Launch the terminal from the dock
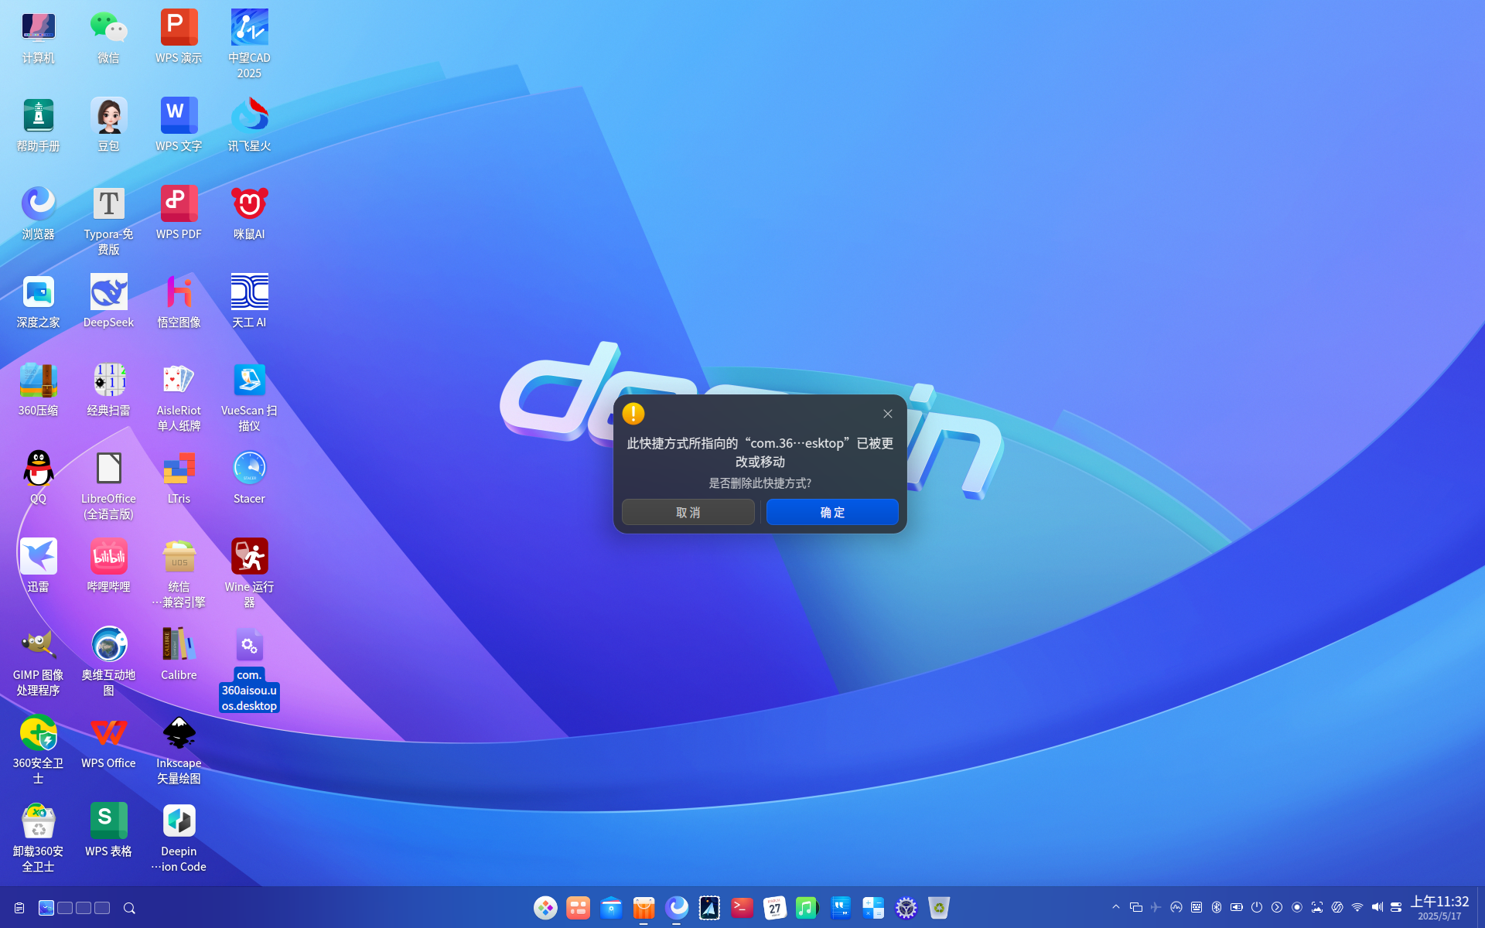Image resolution: width=1485 pixels, height=928 pixels. 742,907
